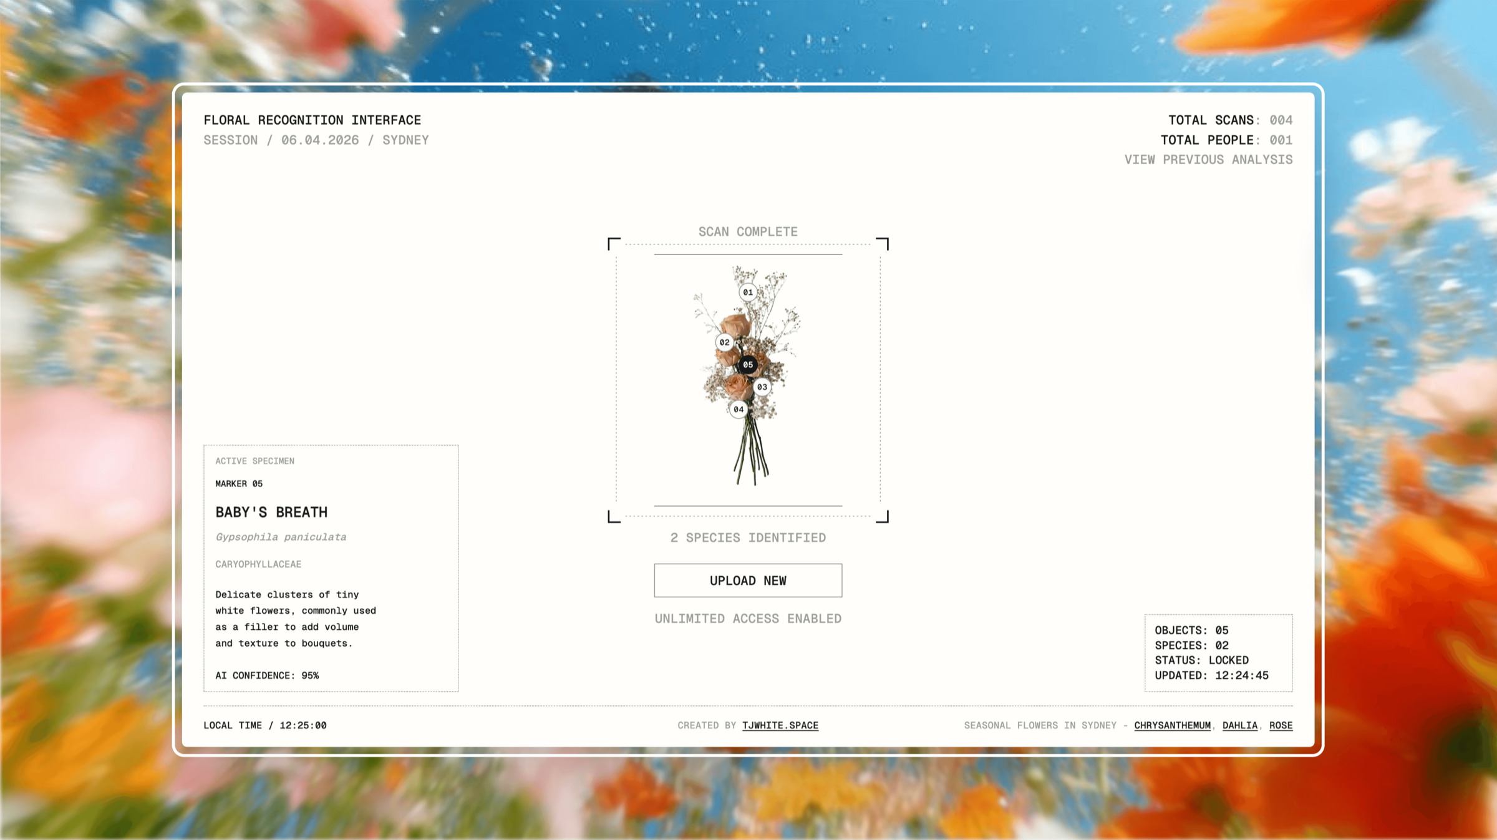The height and width of the screenshot is (840, 1497).
Task: Click the Local Time / 12:25:00 text
Action: click(265, 725)
